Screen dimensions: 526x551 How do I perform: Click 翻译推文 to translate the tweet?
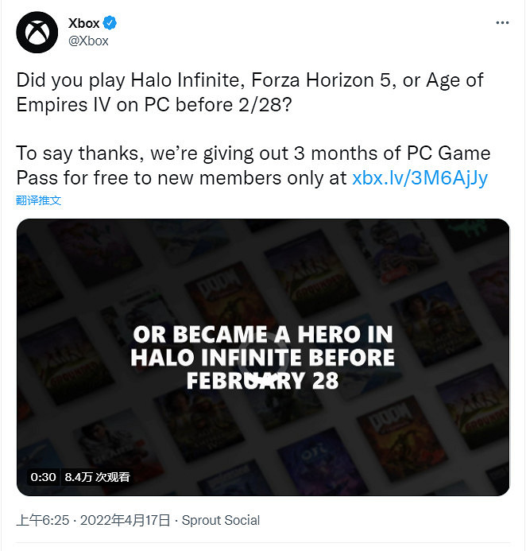(x=39, y=200)
